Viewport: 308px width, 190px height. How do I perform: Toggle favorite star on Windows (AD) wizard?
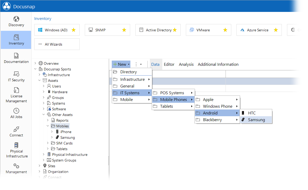tap(74, 30)
